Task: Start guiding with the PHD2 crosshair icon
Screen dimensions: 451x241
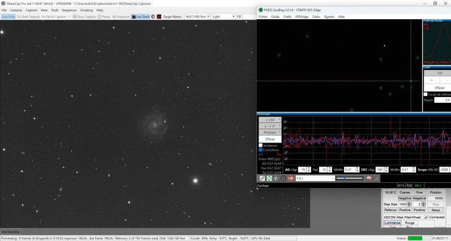Action: [x=284, y=178]
